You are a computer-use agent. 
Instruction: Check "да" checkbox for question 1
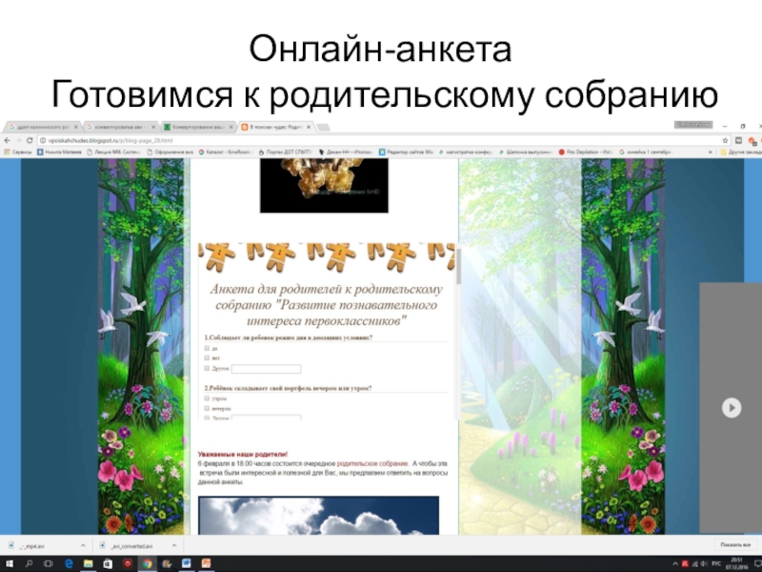pos(207,348)
